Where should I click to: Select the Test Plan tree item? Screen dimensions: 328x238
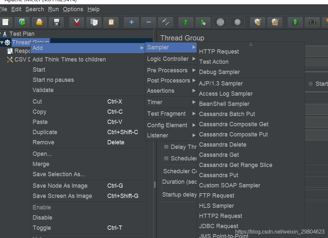pyautogui.click(x=22, y=34)
